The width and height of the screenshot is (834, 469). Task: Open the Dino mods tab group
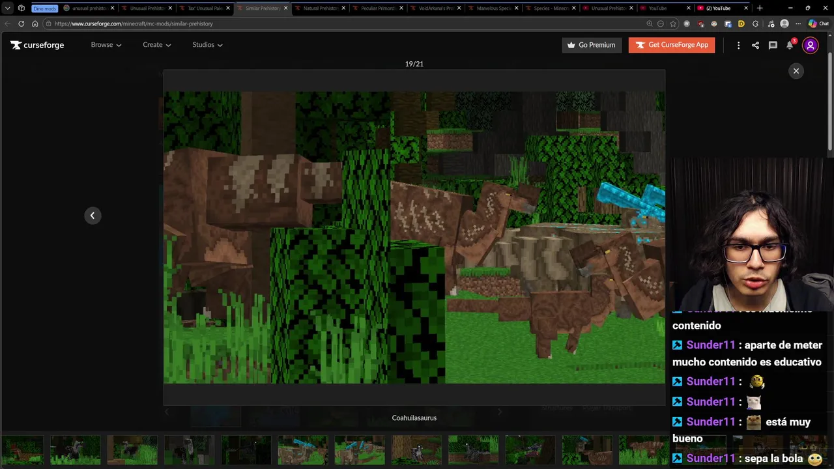point(44,8)
